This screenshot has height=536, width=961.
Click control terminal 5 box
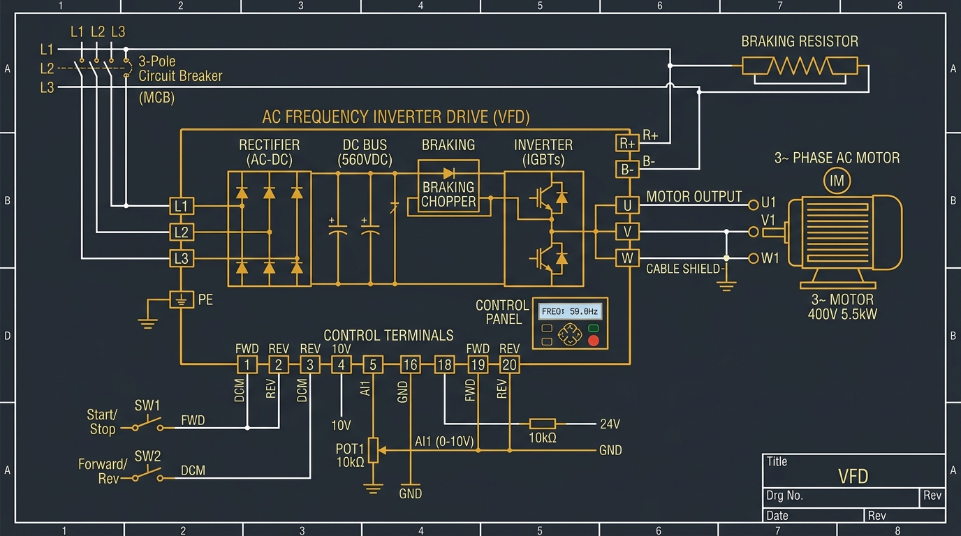(x=373, y=364)
